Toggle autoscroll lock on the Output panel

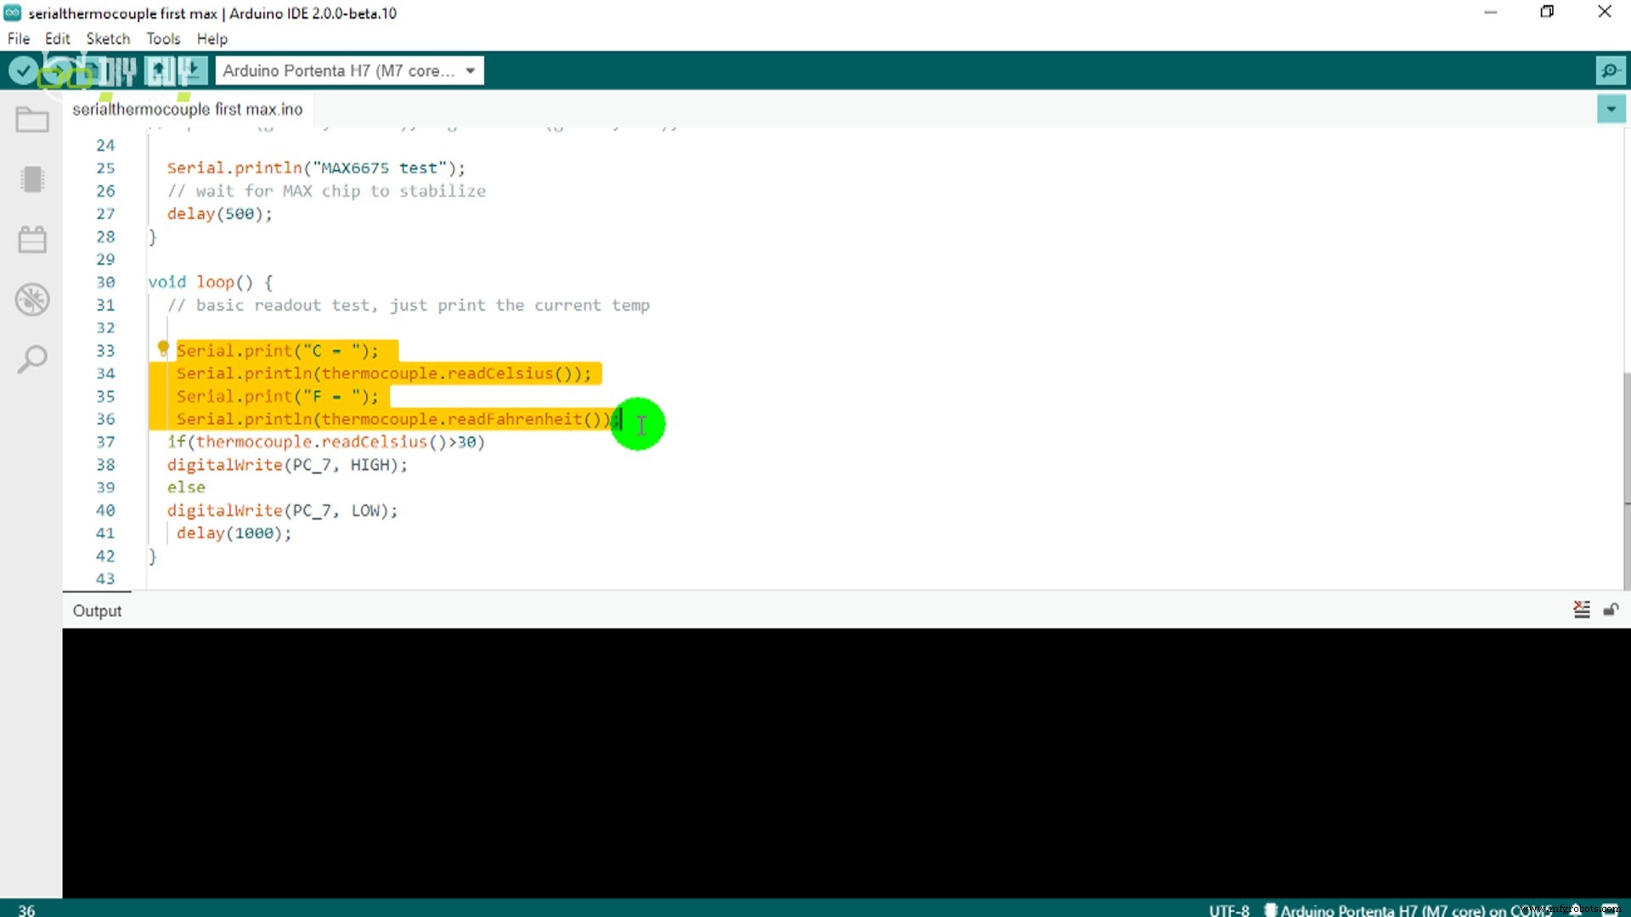coord(1611,610)
